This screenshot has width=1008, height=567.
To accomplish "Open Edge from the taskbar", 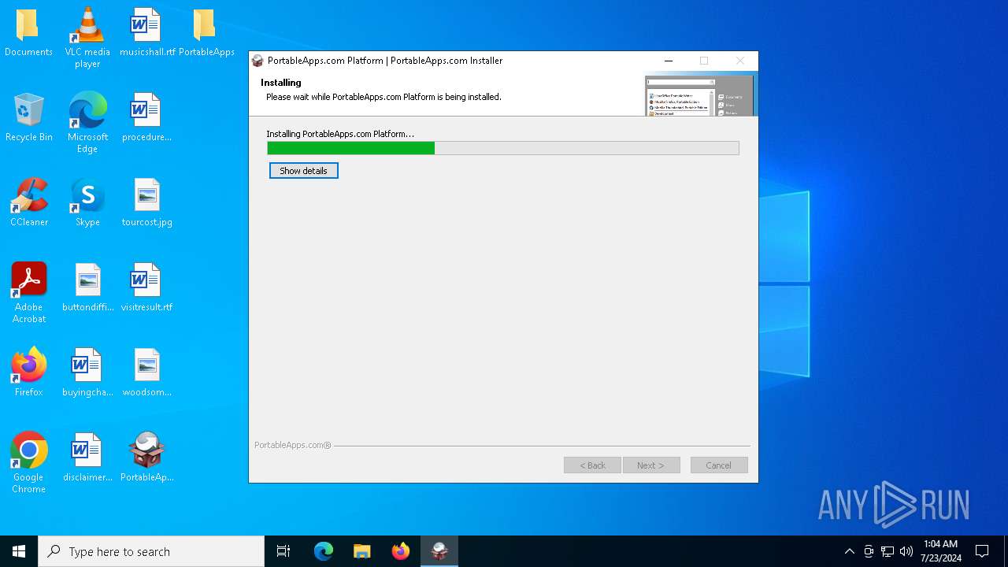I will pyautogui.click(x=324, y=551).
